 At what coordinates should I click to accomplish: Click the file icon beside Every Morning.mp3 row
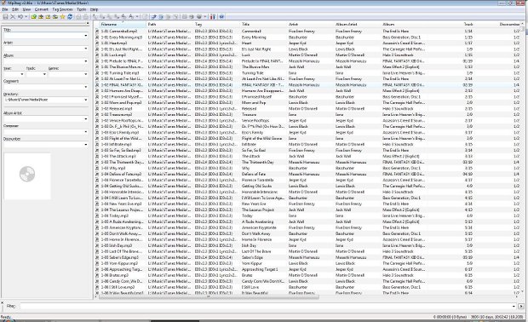tap(97, 37)
